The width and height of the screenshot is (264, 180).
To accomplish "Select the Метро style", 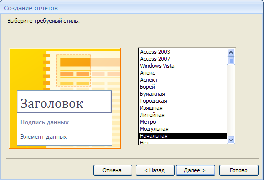I will (183, 122).
